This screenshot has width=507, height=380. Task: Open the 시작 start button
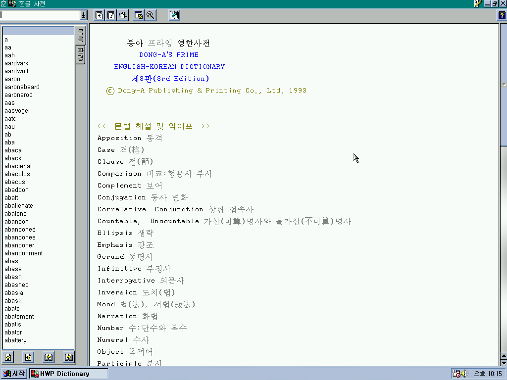coord(13,374)
